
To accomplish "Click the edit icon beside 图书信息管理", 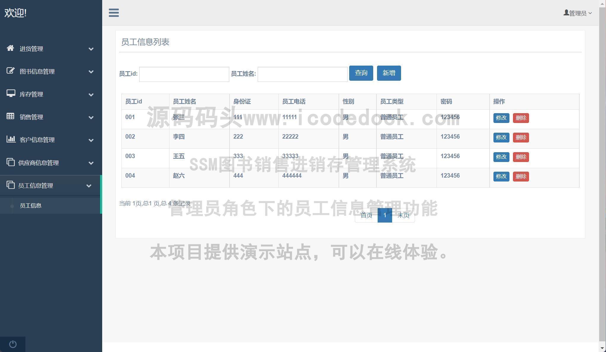I will pyautogui.click(x=10, y=71).
